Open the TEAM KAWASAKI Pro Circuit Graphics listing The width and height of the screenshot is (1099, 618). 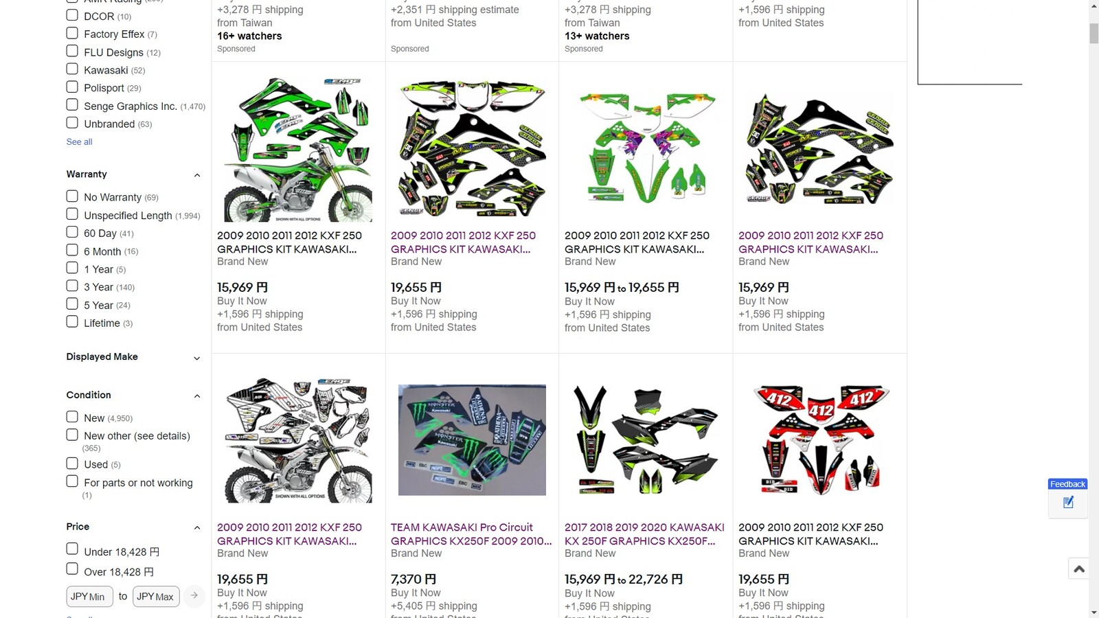471,534
